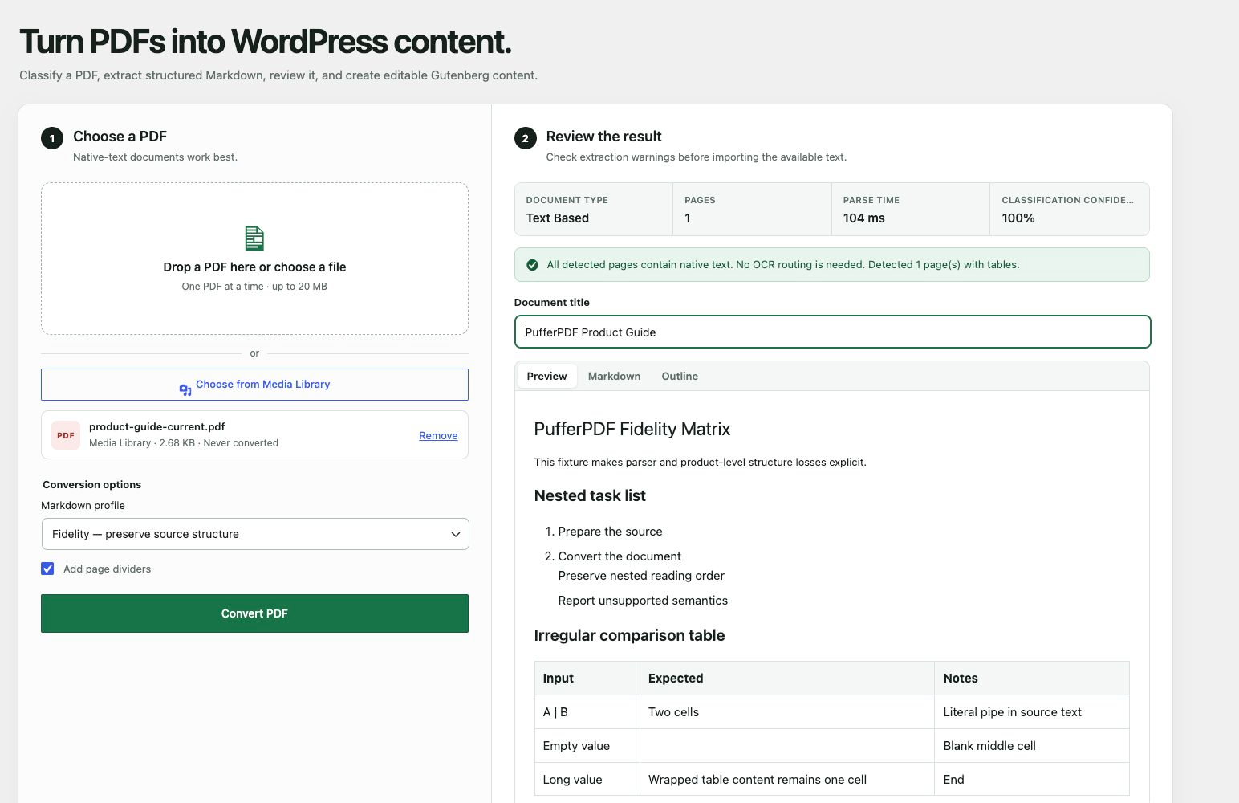Click the product-guide-current.pdf file name

156,426
